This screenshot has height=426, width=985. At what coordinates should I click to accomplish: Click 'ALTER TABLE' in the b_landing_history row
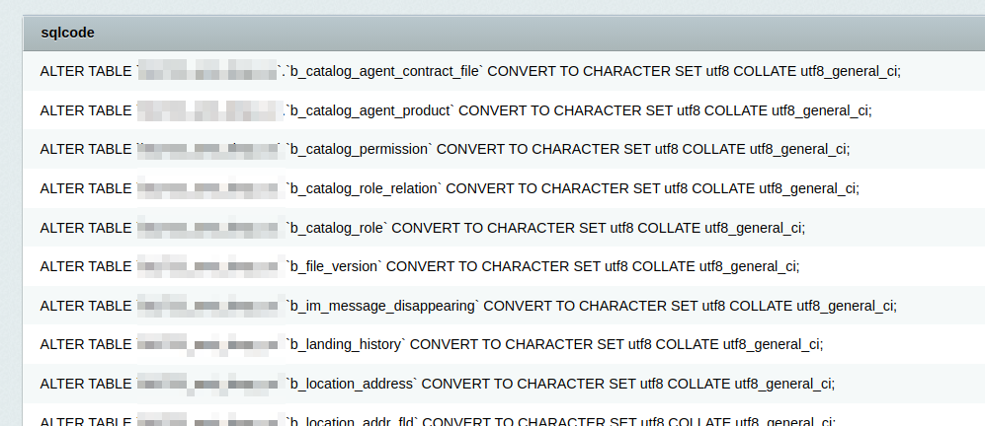tap(85, 344)
